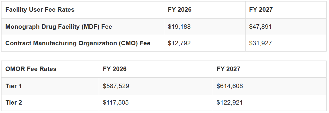
Task: Click the $47,891 MDF fee cell
Action: tap(260, 27)
